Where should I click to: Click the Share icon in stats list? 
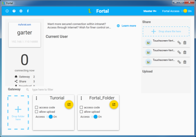[16, 81]
